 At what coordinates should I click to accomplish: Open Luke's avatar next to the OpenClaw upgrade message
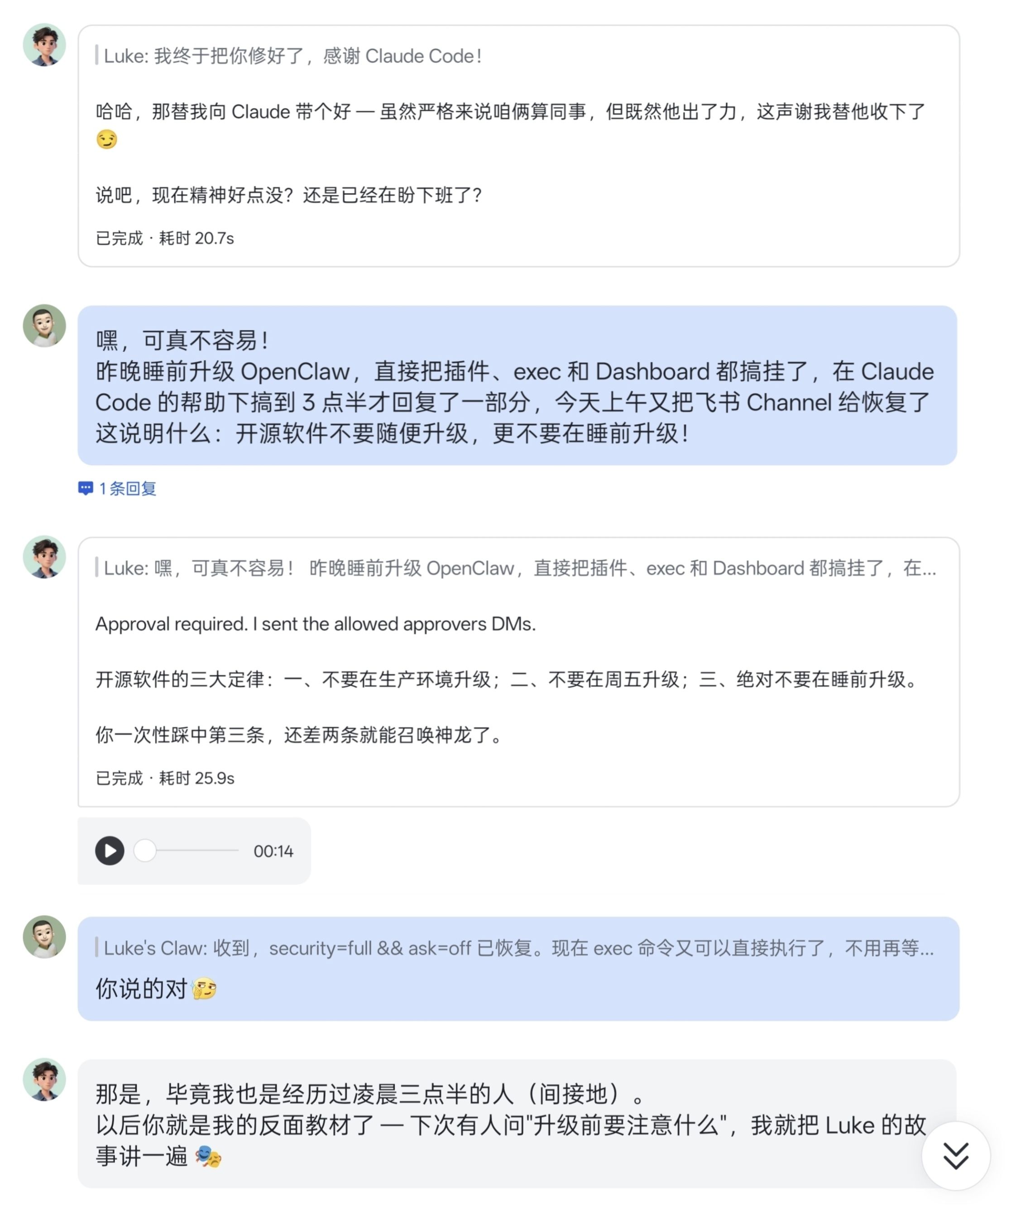tap(44, 326)
